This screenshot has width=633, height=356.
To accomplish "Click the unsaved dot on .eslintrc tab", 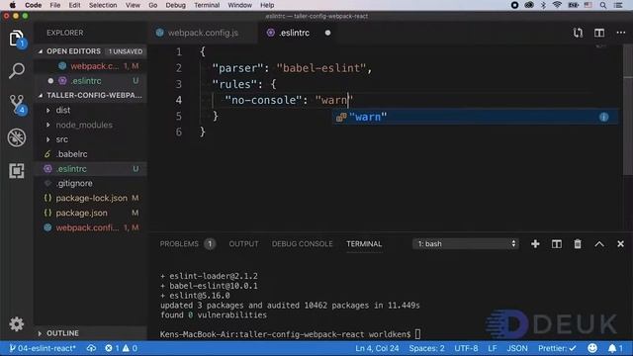I will (x=327, y=33).
